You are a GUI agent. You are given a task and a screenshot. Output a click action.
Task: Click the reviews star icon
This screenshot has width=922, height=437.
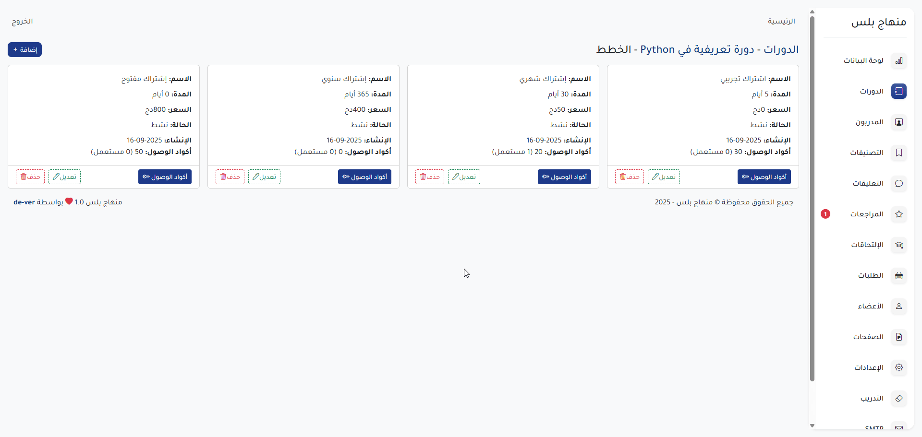point(898,214)
